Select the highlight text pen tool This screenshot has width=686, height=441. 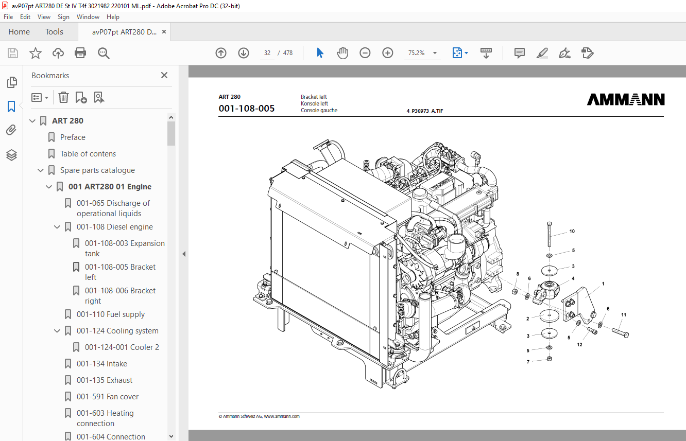[542, 53]
